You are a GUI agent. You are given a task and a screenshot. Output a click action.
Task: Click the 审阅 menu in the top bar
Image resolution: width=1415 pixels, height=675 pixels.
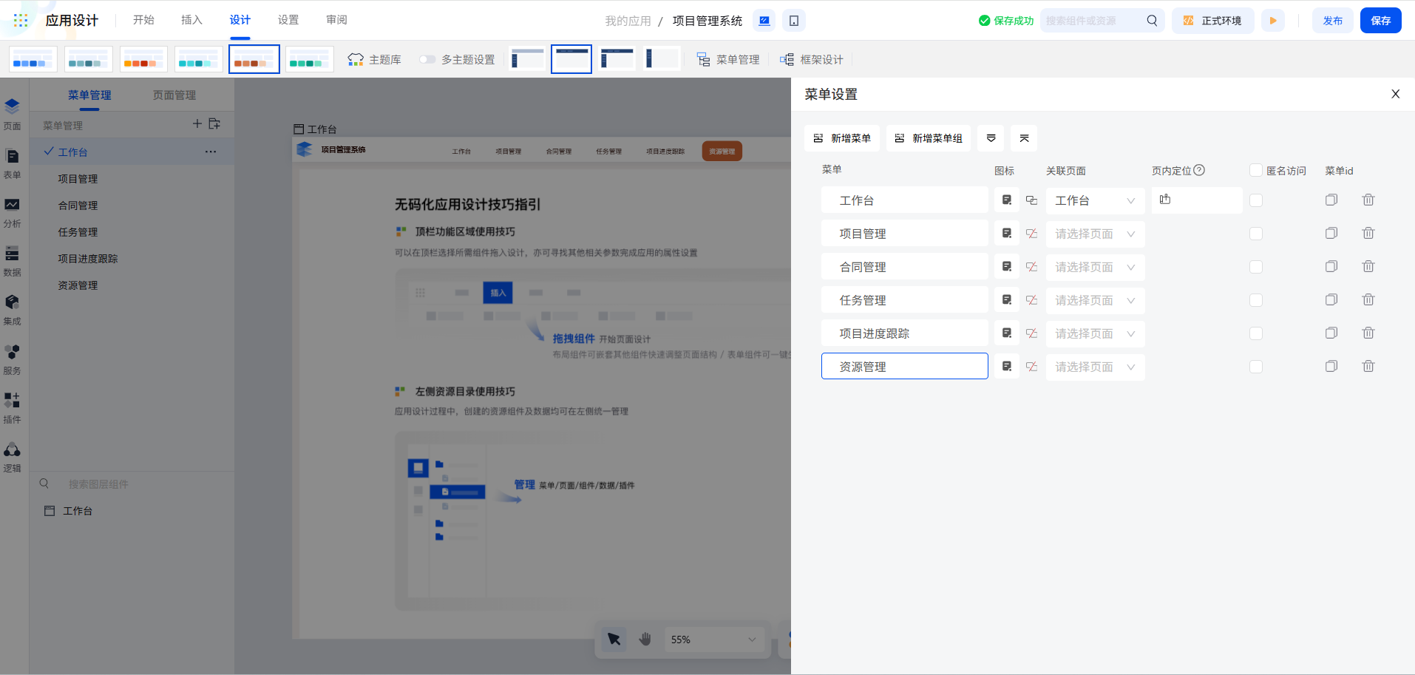[336, 20]
